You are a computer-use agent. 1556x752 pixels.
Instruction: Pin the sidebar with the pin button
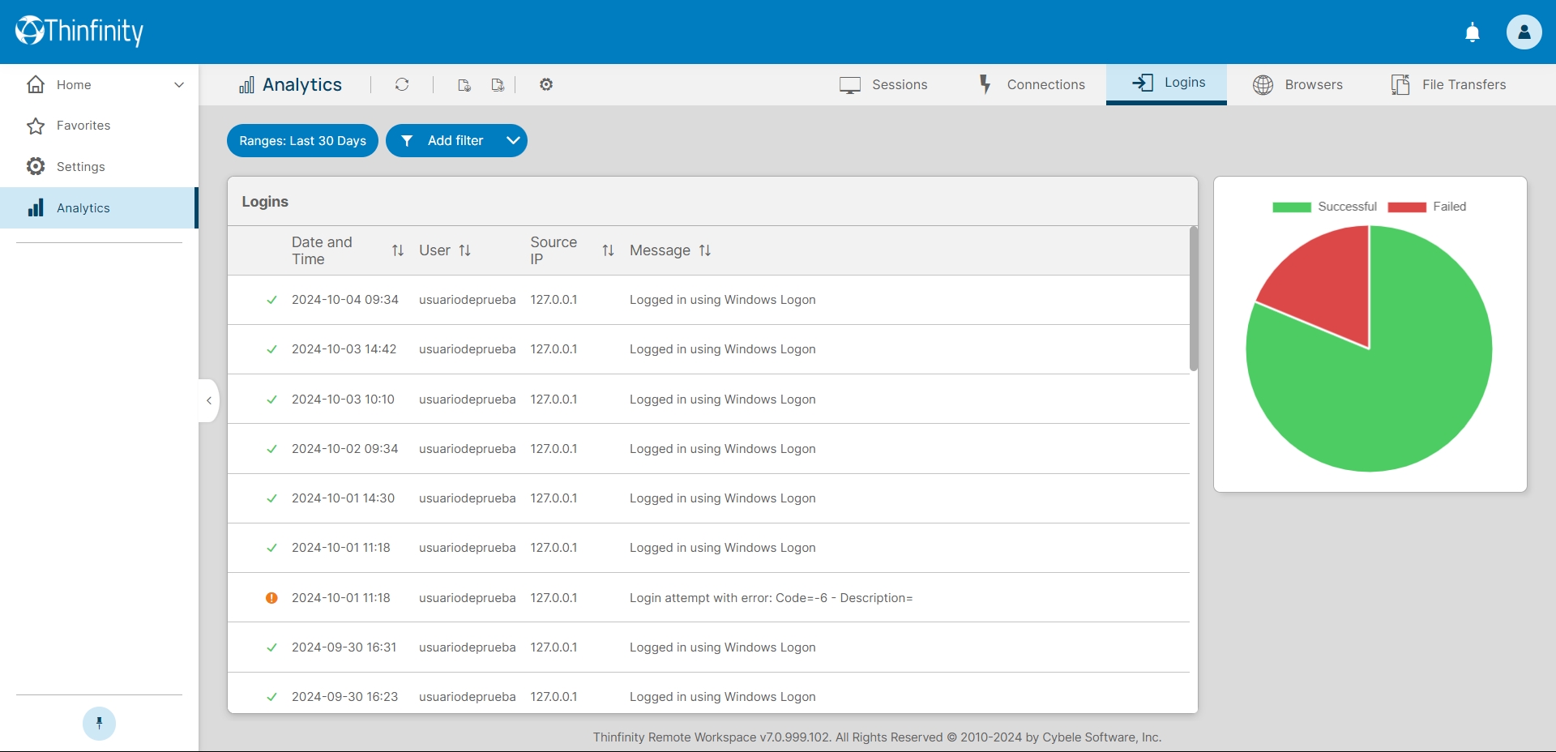click(99, 723)
